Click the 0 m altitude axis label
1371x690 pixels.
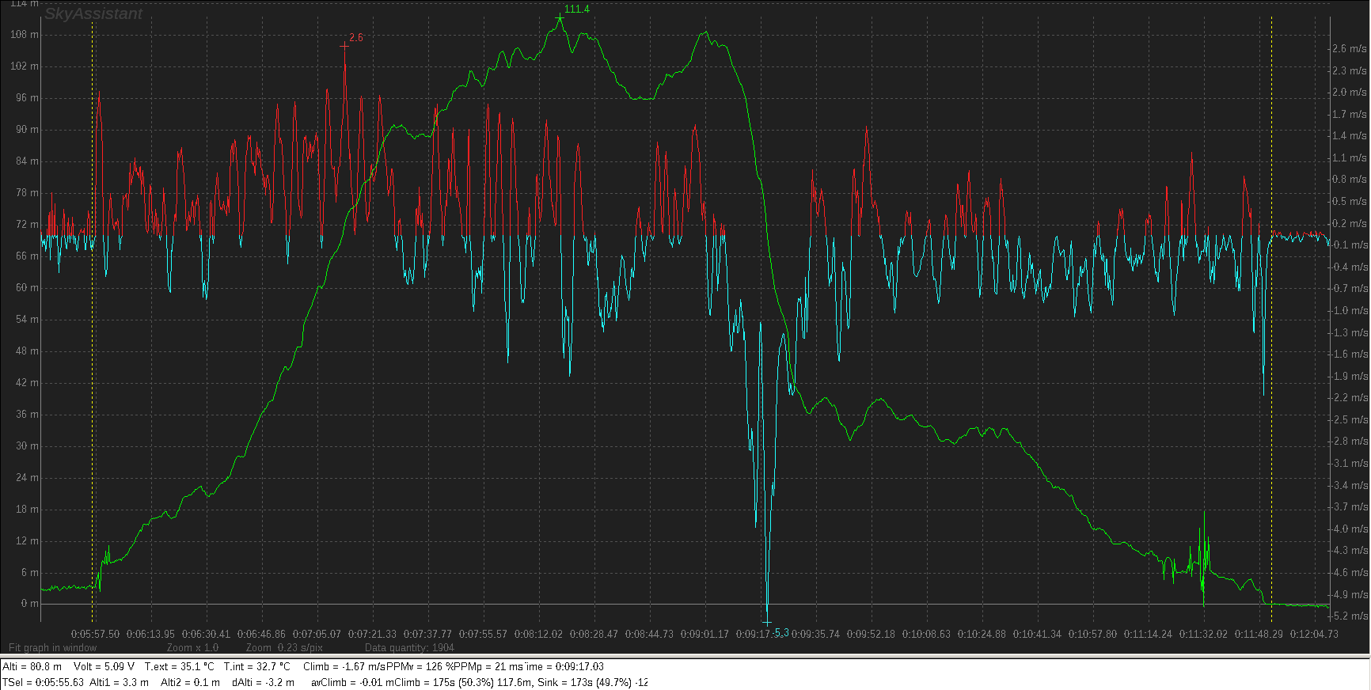[x=29, y=603]
